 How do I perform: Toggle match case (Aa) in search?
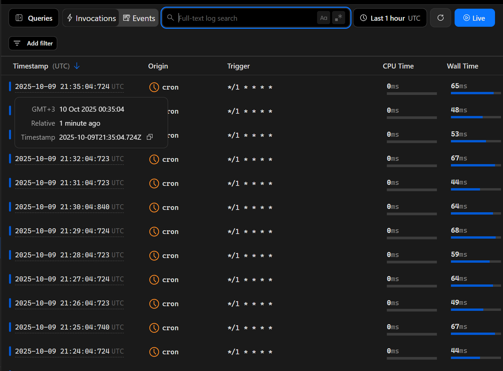tap(323, 18)
